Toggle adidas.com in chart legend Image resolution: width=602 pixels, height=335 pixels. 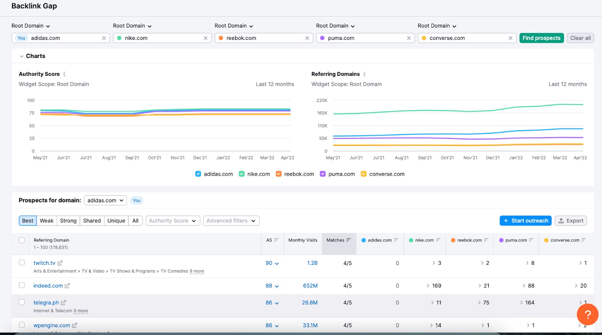coord(198,174)
